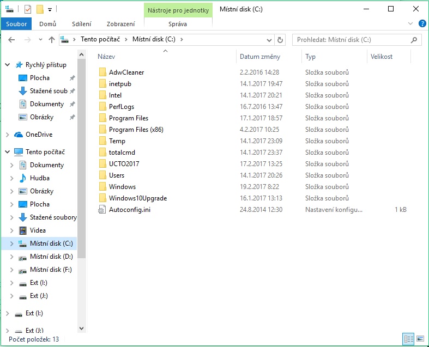
Task: Refresh the current folder view
Action: point(280,40)
